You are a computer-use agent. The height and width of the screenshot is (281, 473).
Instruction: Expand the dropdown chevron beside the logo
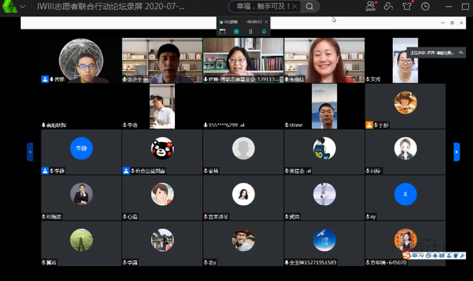(23, 6)
